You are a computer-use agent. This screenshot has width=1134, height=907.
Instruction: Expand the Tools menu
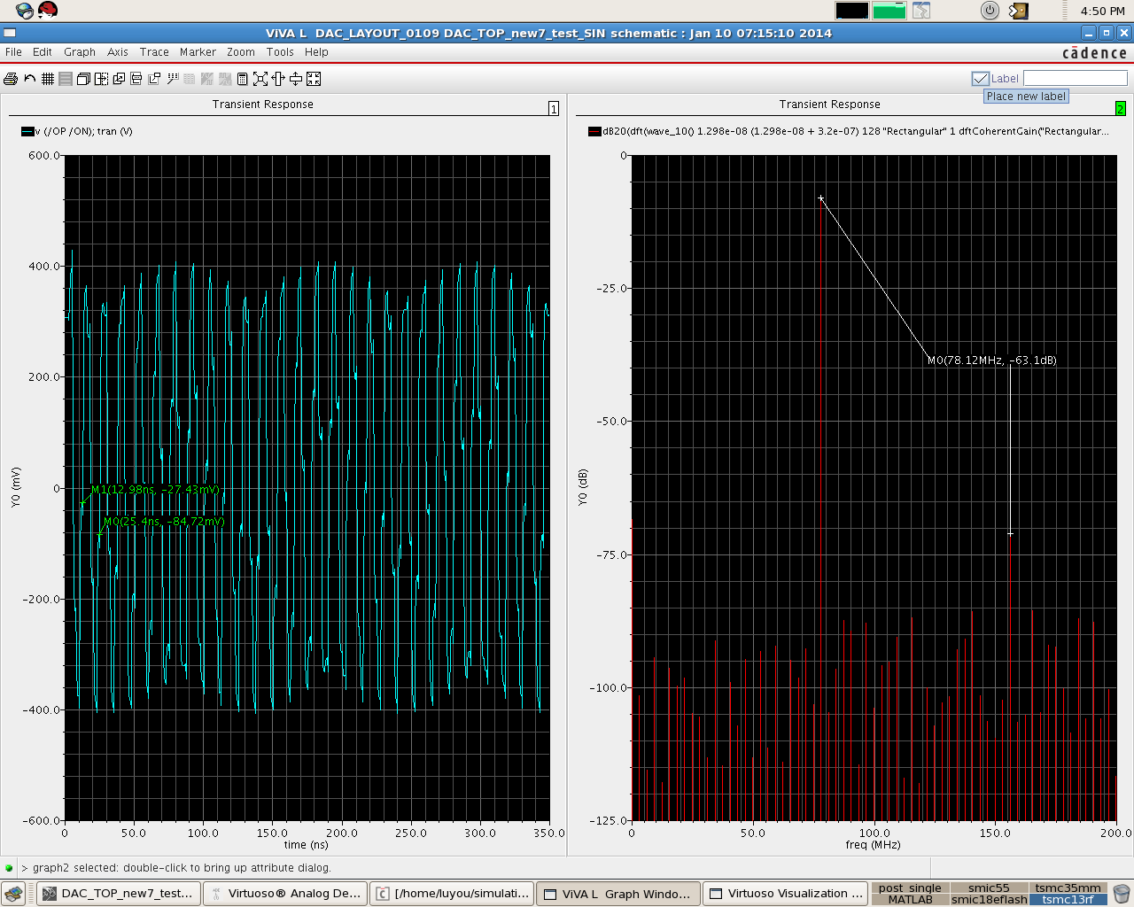pos(280,52)
